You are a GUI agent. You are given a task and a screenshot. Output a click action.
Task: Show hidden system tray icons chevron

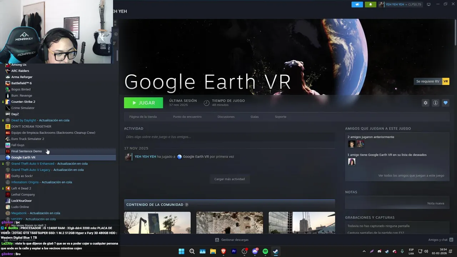[364, 251]
